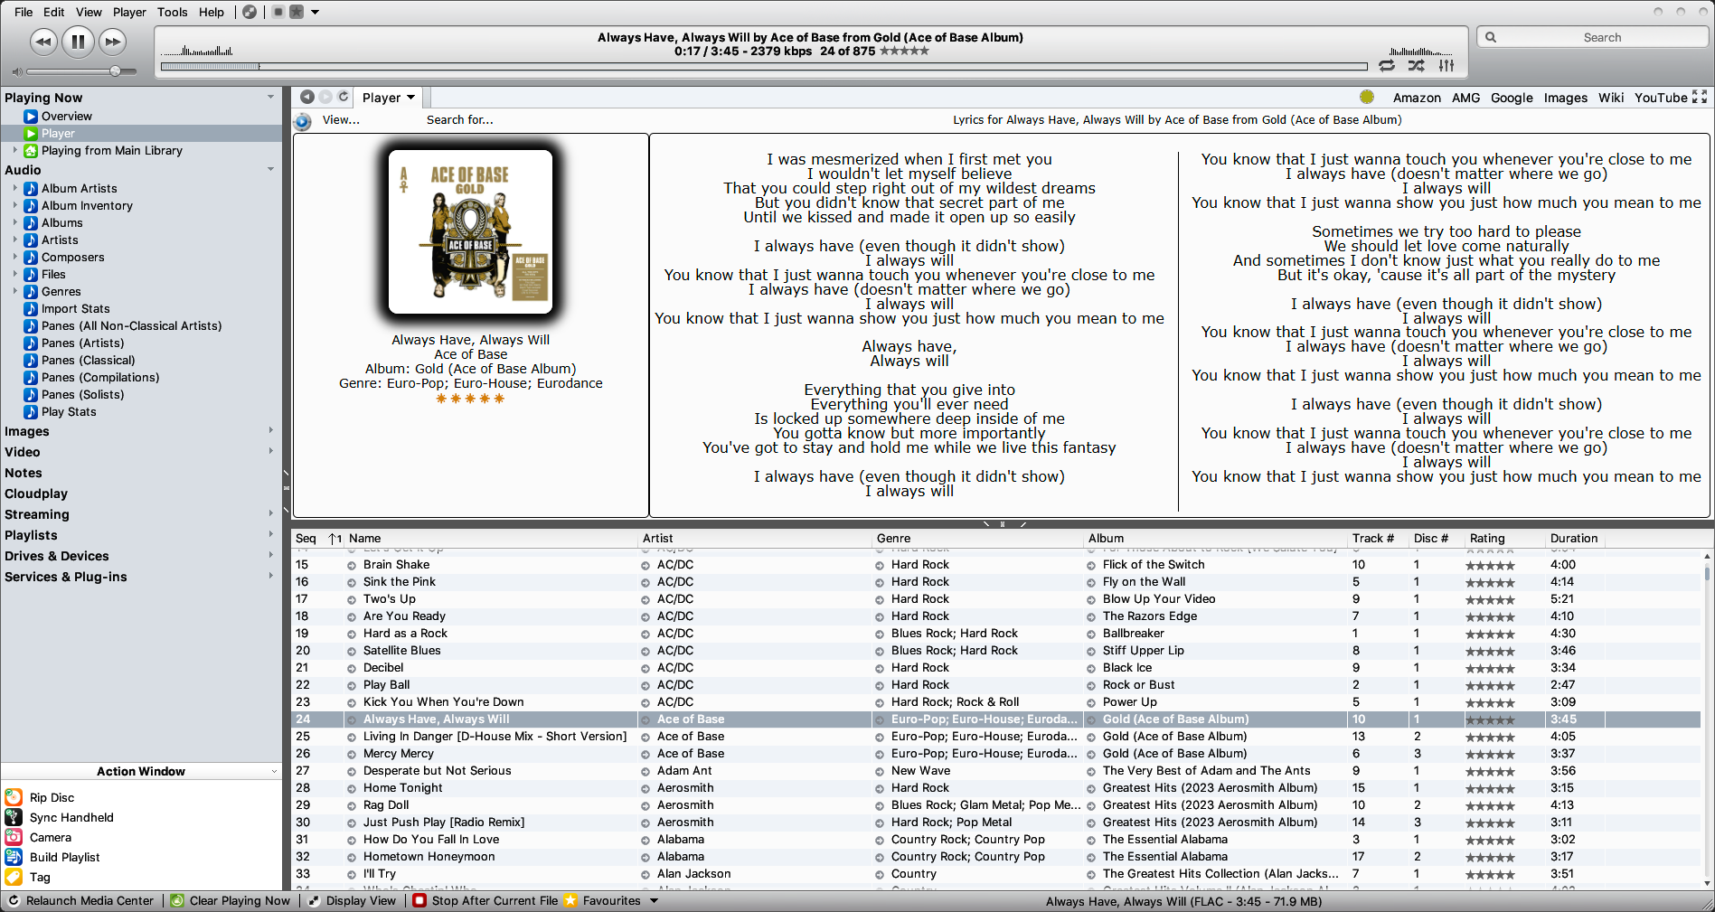
Task: Collapse the Playing Now section
Action: tap(270, 97)
